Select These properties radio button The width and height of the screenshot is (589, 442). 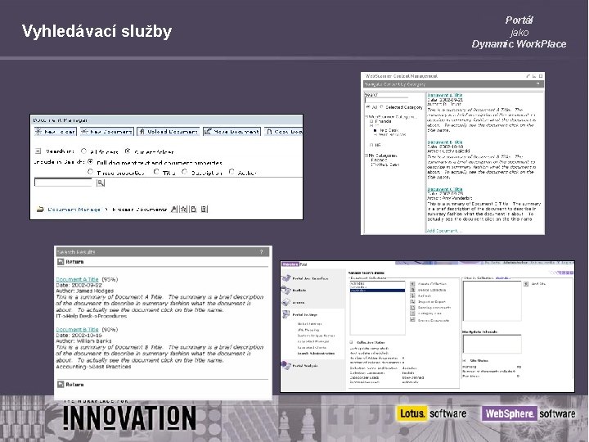[90, 172]
